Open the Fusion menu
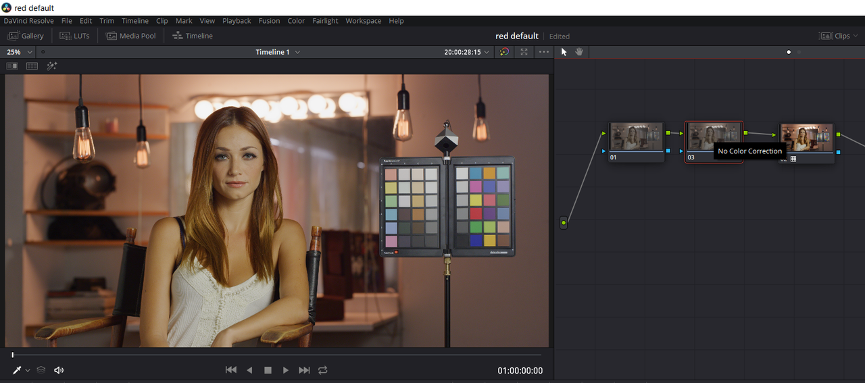The image size is (865, 383). click(269, 21)
